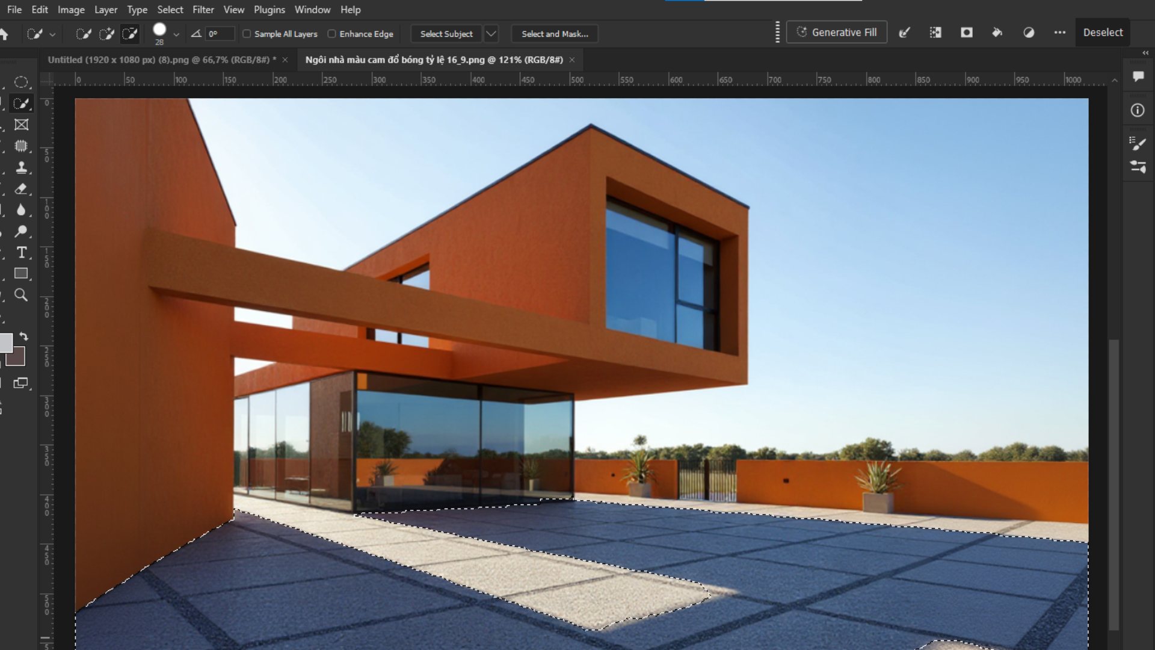Expand collapsed panels double-arrow
Viewport: 1155px width, 650px height.
pos(1145,53)
